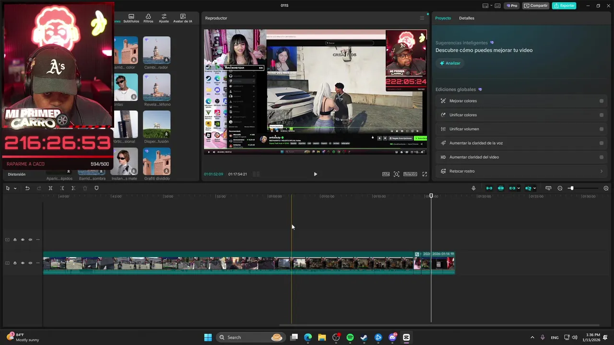Image resolution: width=614 pixels, height=345 pixels.
Task: Open File Explorer from the taskbar
Action: (322, 337)
